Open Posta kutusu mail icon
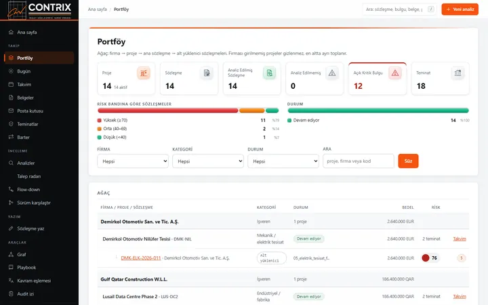This screenshot has height=305, width=488. (11, 110)
